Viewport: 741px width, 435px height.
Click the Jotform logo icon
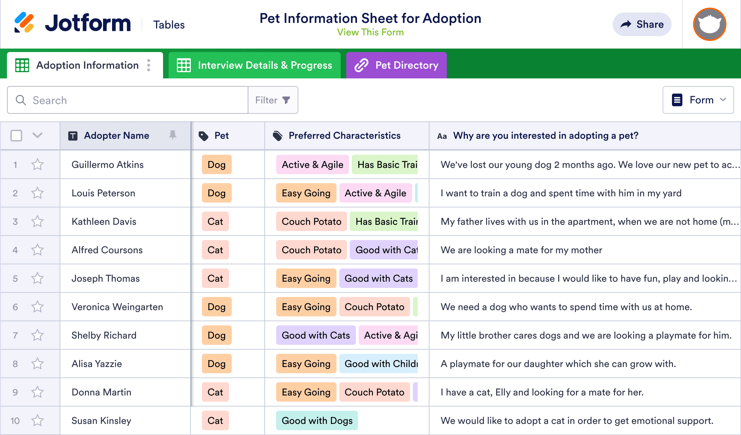tap(24, 23)
